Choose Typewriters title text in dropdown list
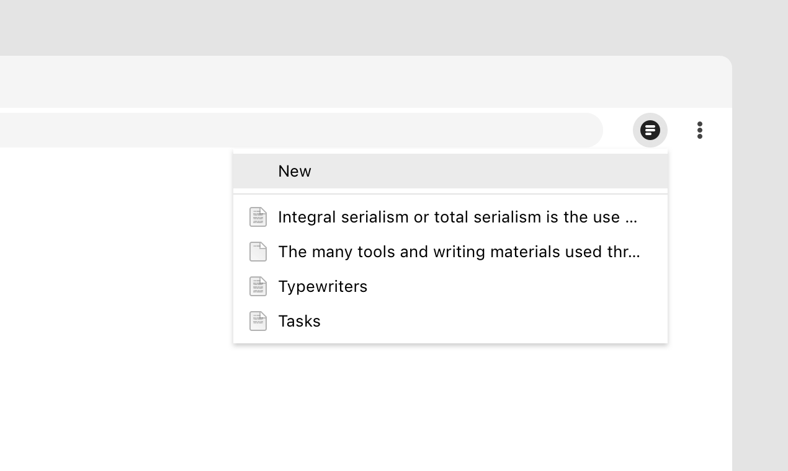The width and height of the screenshot is (788, 471). coord(323,286)
